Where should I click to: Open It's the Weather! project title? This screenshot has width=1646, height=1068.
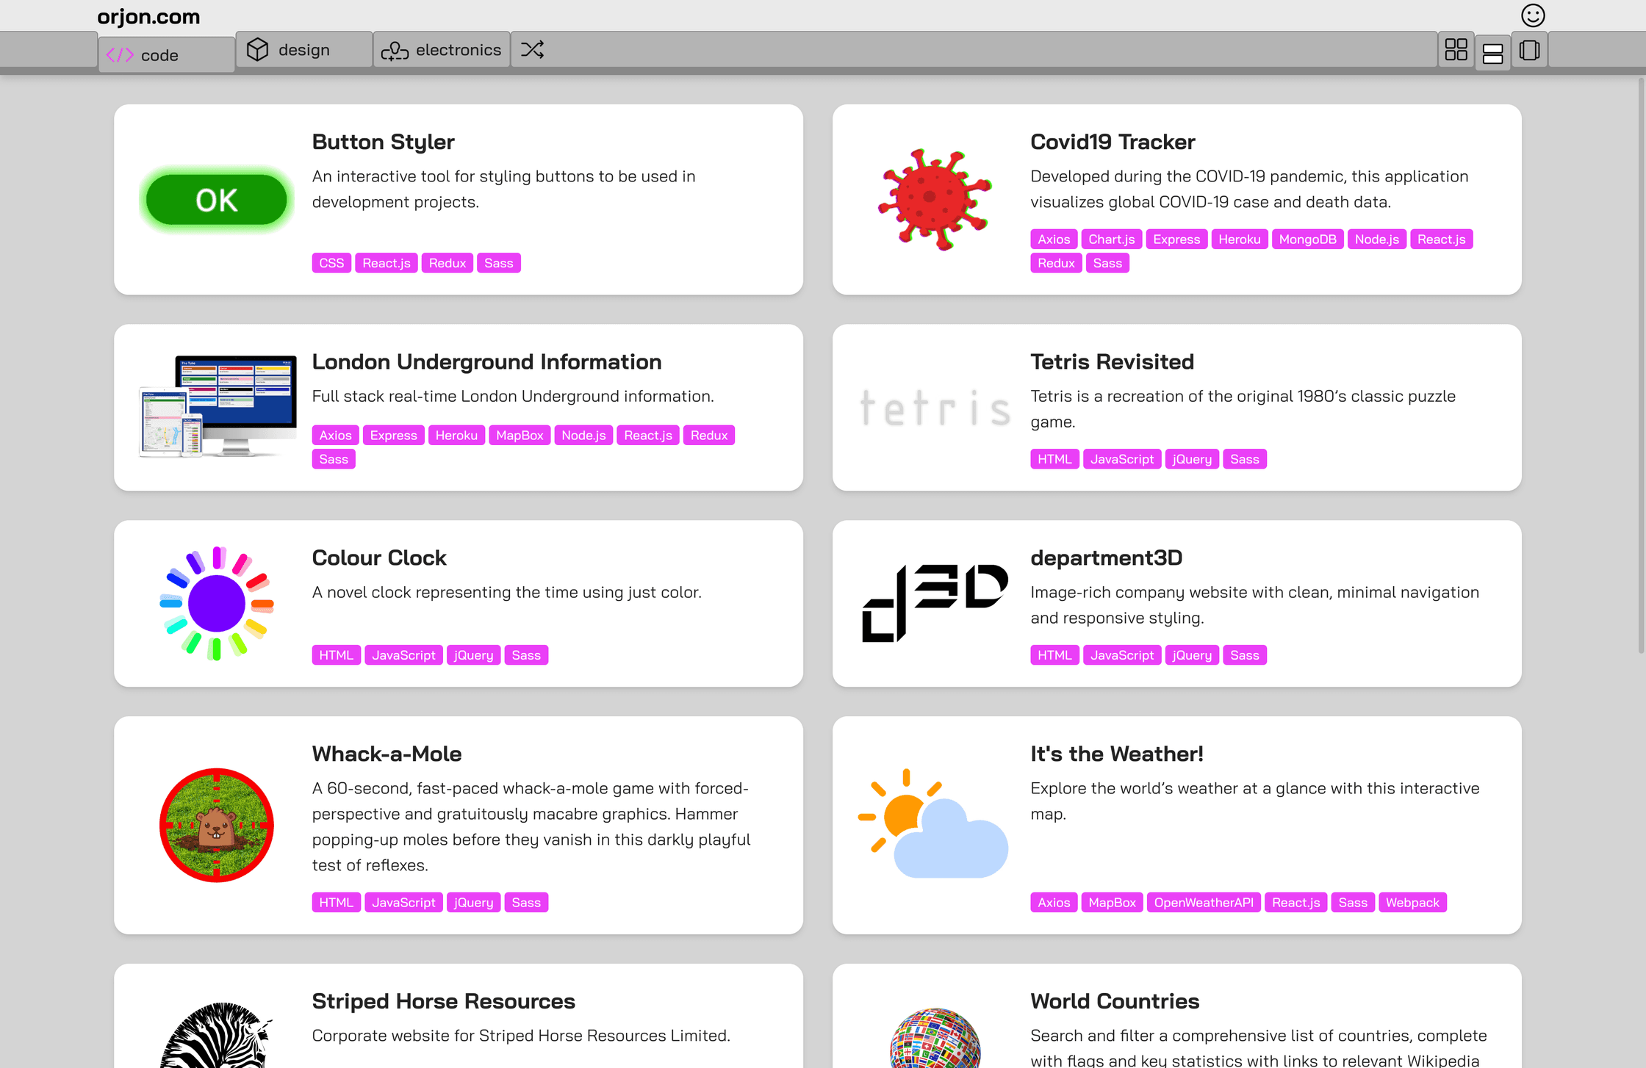[1116, 754]
